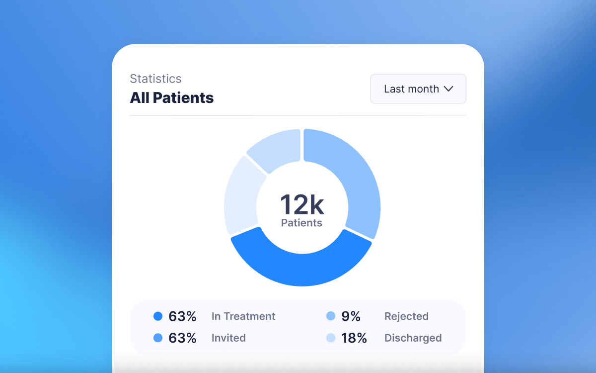Click the All Patients heading
This screenshot has width=596, height=373.
172,98
